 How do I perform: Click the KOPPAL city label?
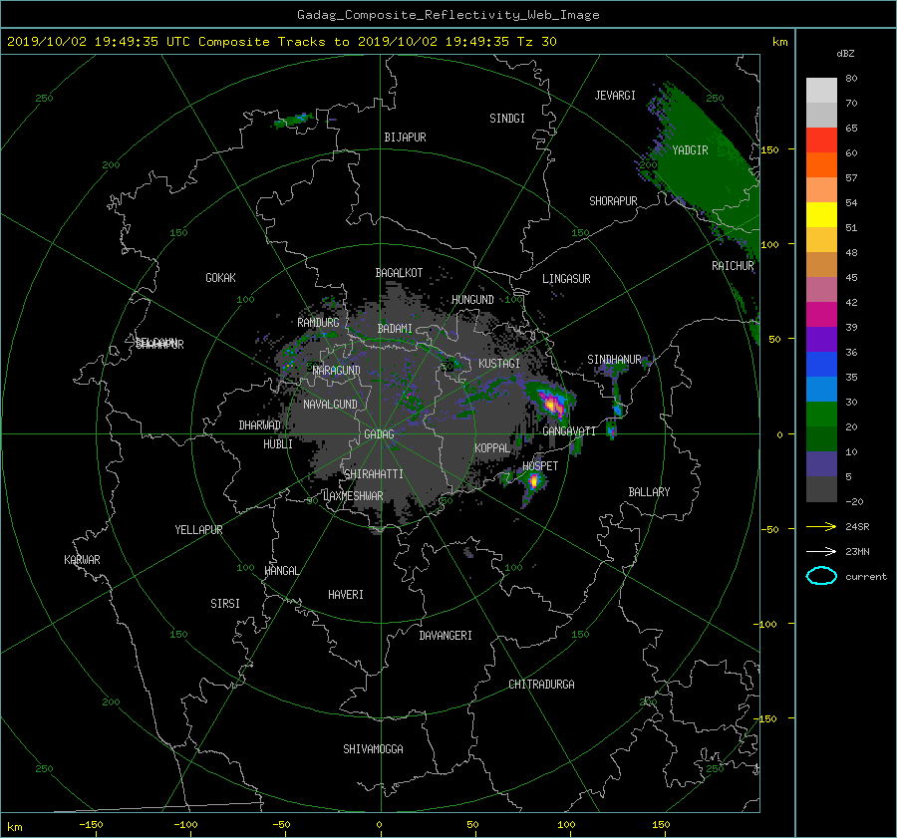[492, 448]
